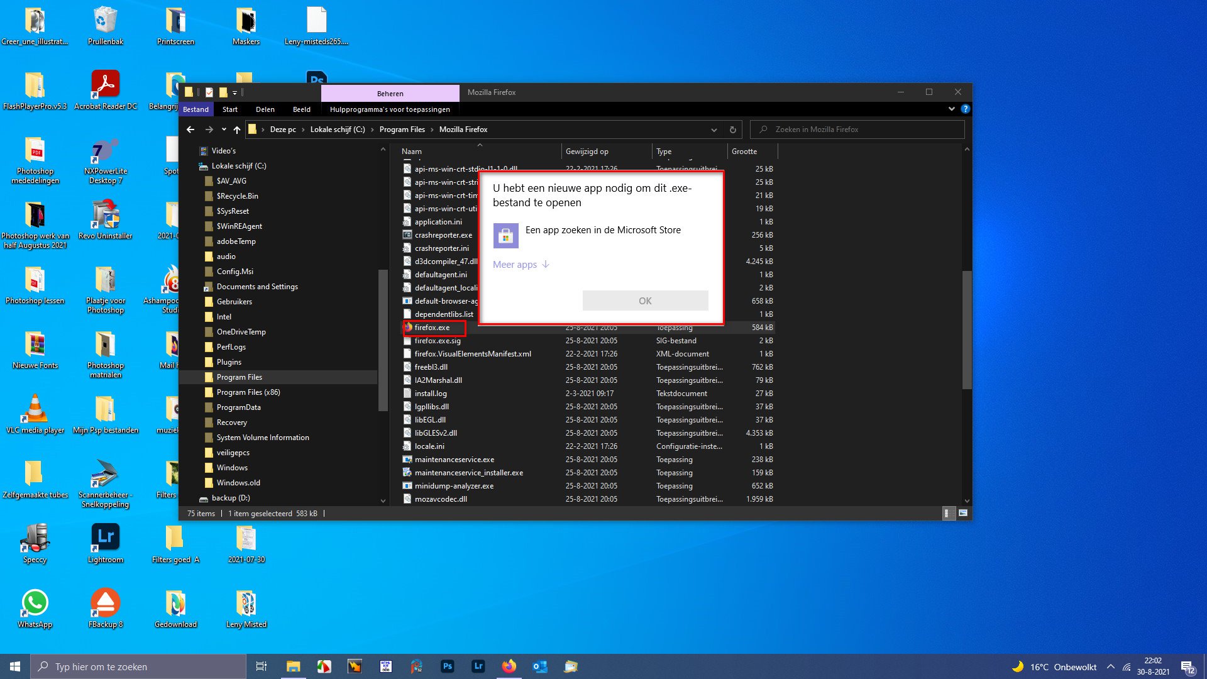Image resolution: width=1207 pixels, height=679 pixels.
Task: Open Acrobat Reader DC desktop shortcut
Action: point(105,89)
